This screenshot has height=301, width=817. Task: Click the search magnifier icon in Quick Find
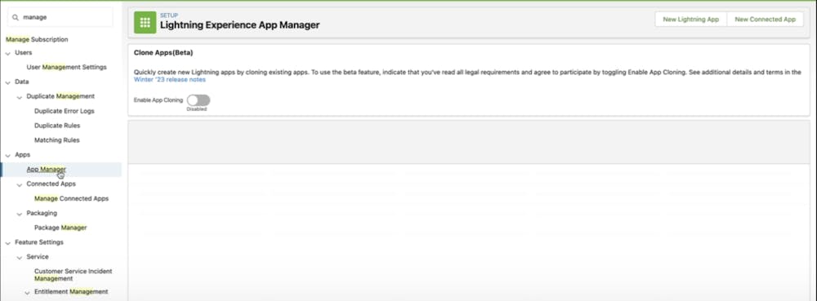[x=16, y=17]
